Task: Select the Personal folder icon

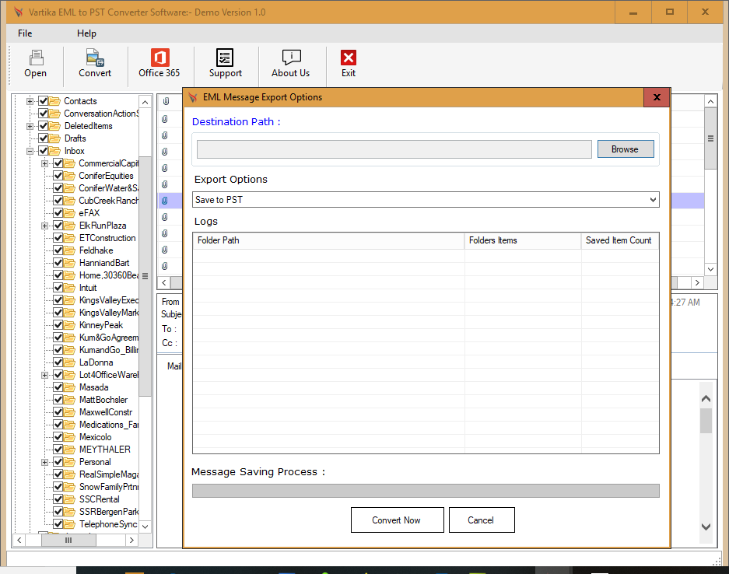Action: click(x=70, y=462)
